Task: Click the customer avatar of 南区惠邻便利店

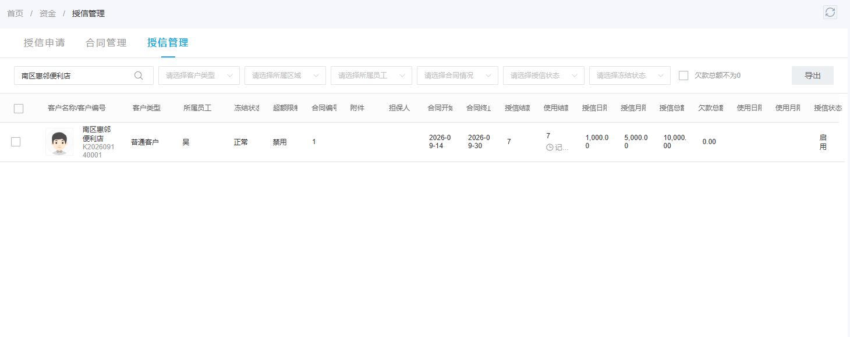Action: 59,142
